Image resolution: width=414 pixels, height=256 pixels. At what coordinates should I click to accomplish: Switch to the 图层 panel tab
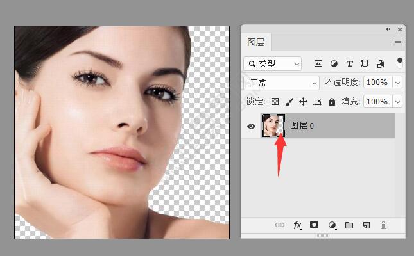click(x=255, y=42)
